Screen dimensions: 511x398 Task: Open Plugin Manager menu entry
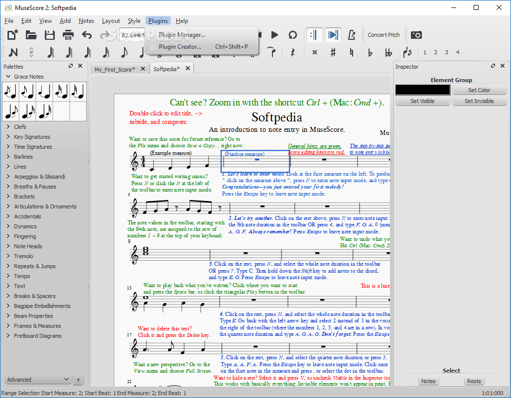tap(202, 35)
